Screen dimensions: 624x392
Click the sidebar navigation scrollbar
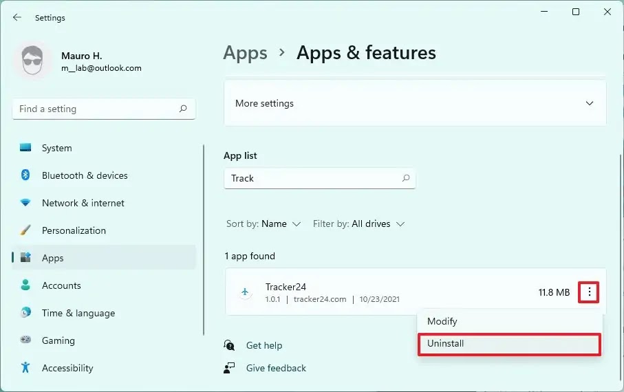[x=204, y=239]
